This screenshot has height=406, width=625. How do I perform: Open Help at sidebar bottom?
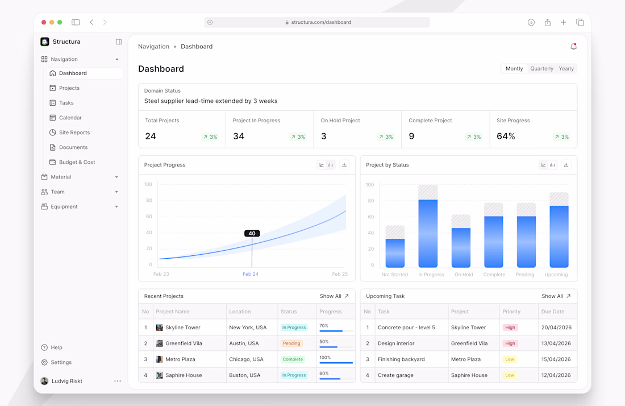pos(52,347)
